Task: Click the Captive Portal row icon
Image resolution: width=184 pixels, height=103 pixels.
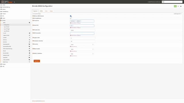Action: click(29, 35)
